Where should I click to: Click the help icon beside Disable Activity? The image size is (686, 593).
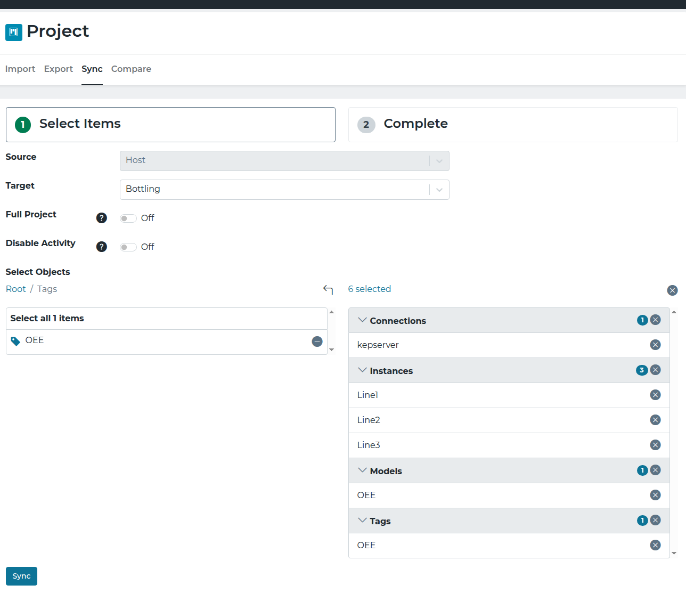click(101, 246)
